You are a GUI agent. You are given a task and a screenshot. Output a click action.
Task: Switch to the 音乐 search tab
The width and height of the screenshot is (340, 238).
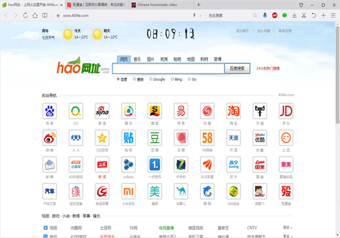tap(137, 59)
